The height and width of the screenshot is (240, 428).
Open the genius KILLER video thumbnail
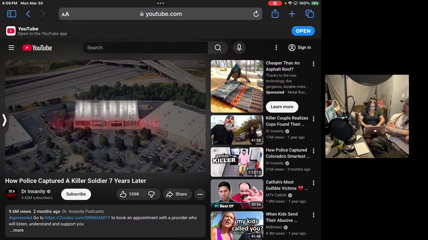[x=237, y=162]
